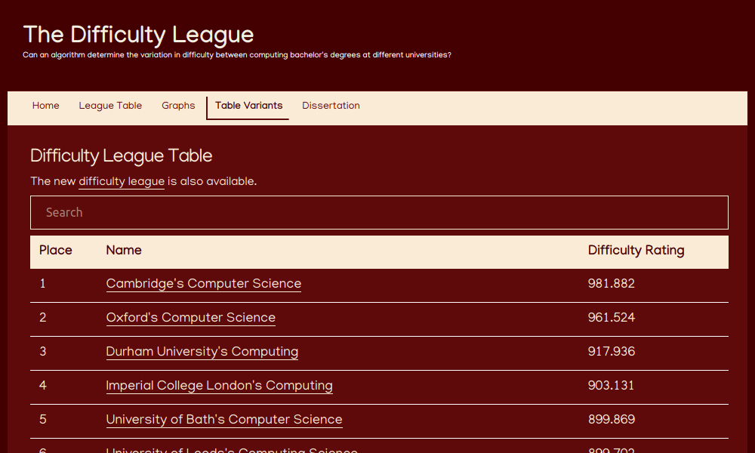This screenshot has width=755, height=453.
Task: Follow the new difficulty league link
Action: [x=122, y=181]
